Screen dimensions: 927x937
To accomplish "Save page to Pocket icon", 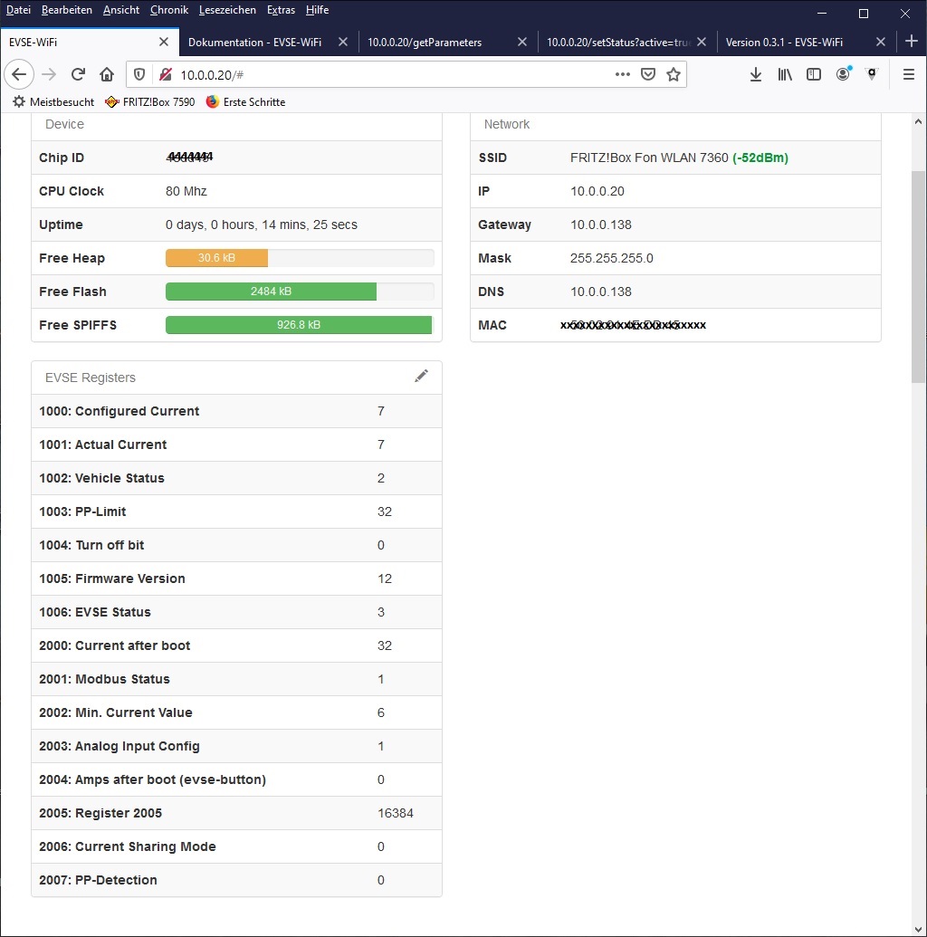I will (648, 75).
